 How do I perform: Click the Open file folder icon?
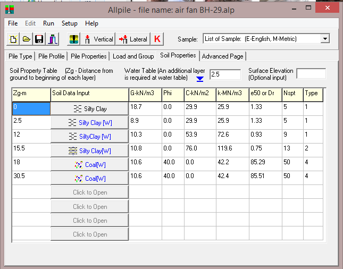(x=26, y=39)
